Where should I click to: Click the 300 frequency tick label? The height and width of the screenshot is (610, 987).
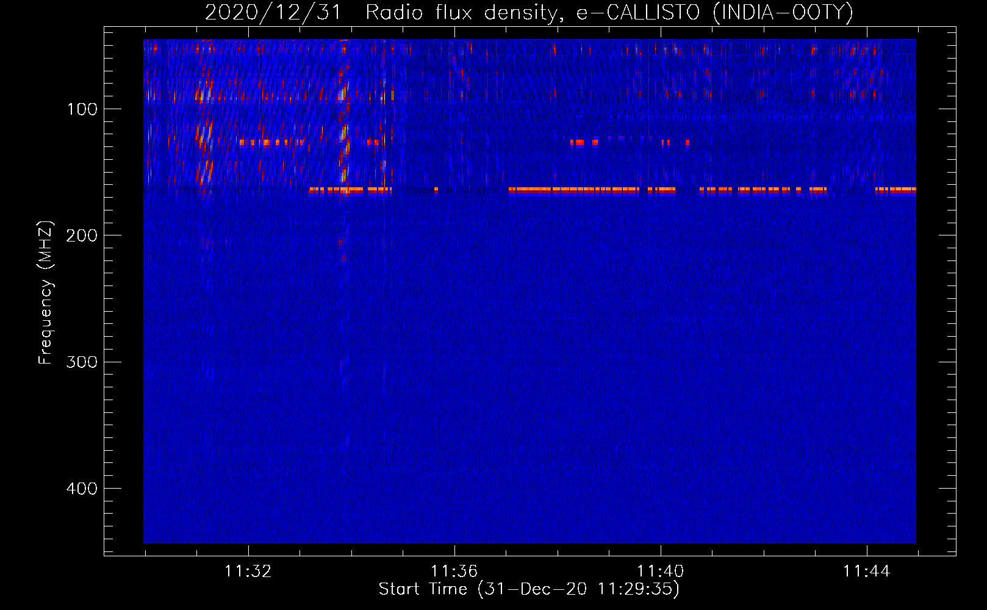82,362
